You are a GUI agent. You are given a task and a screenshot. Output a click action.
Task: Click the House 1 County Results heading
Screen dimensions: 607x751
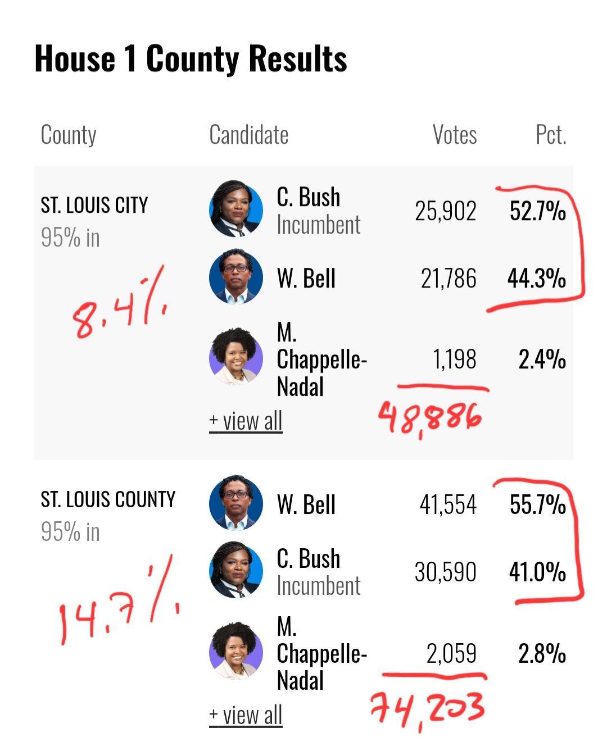click(191, 59)
